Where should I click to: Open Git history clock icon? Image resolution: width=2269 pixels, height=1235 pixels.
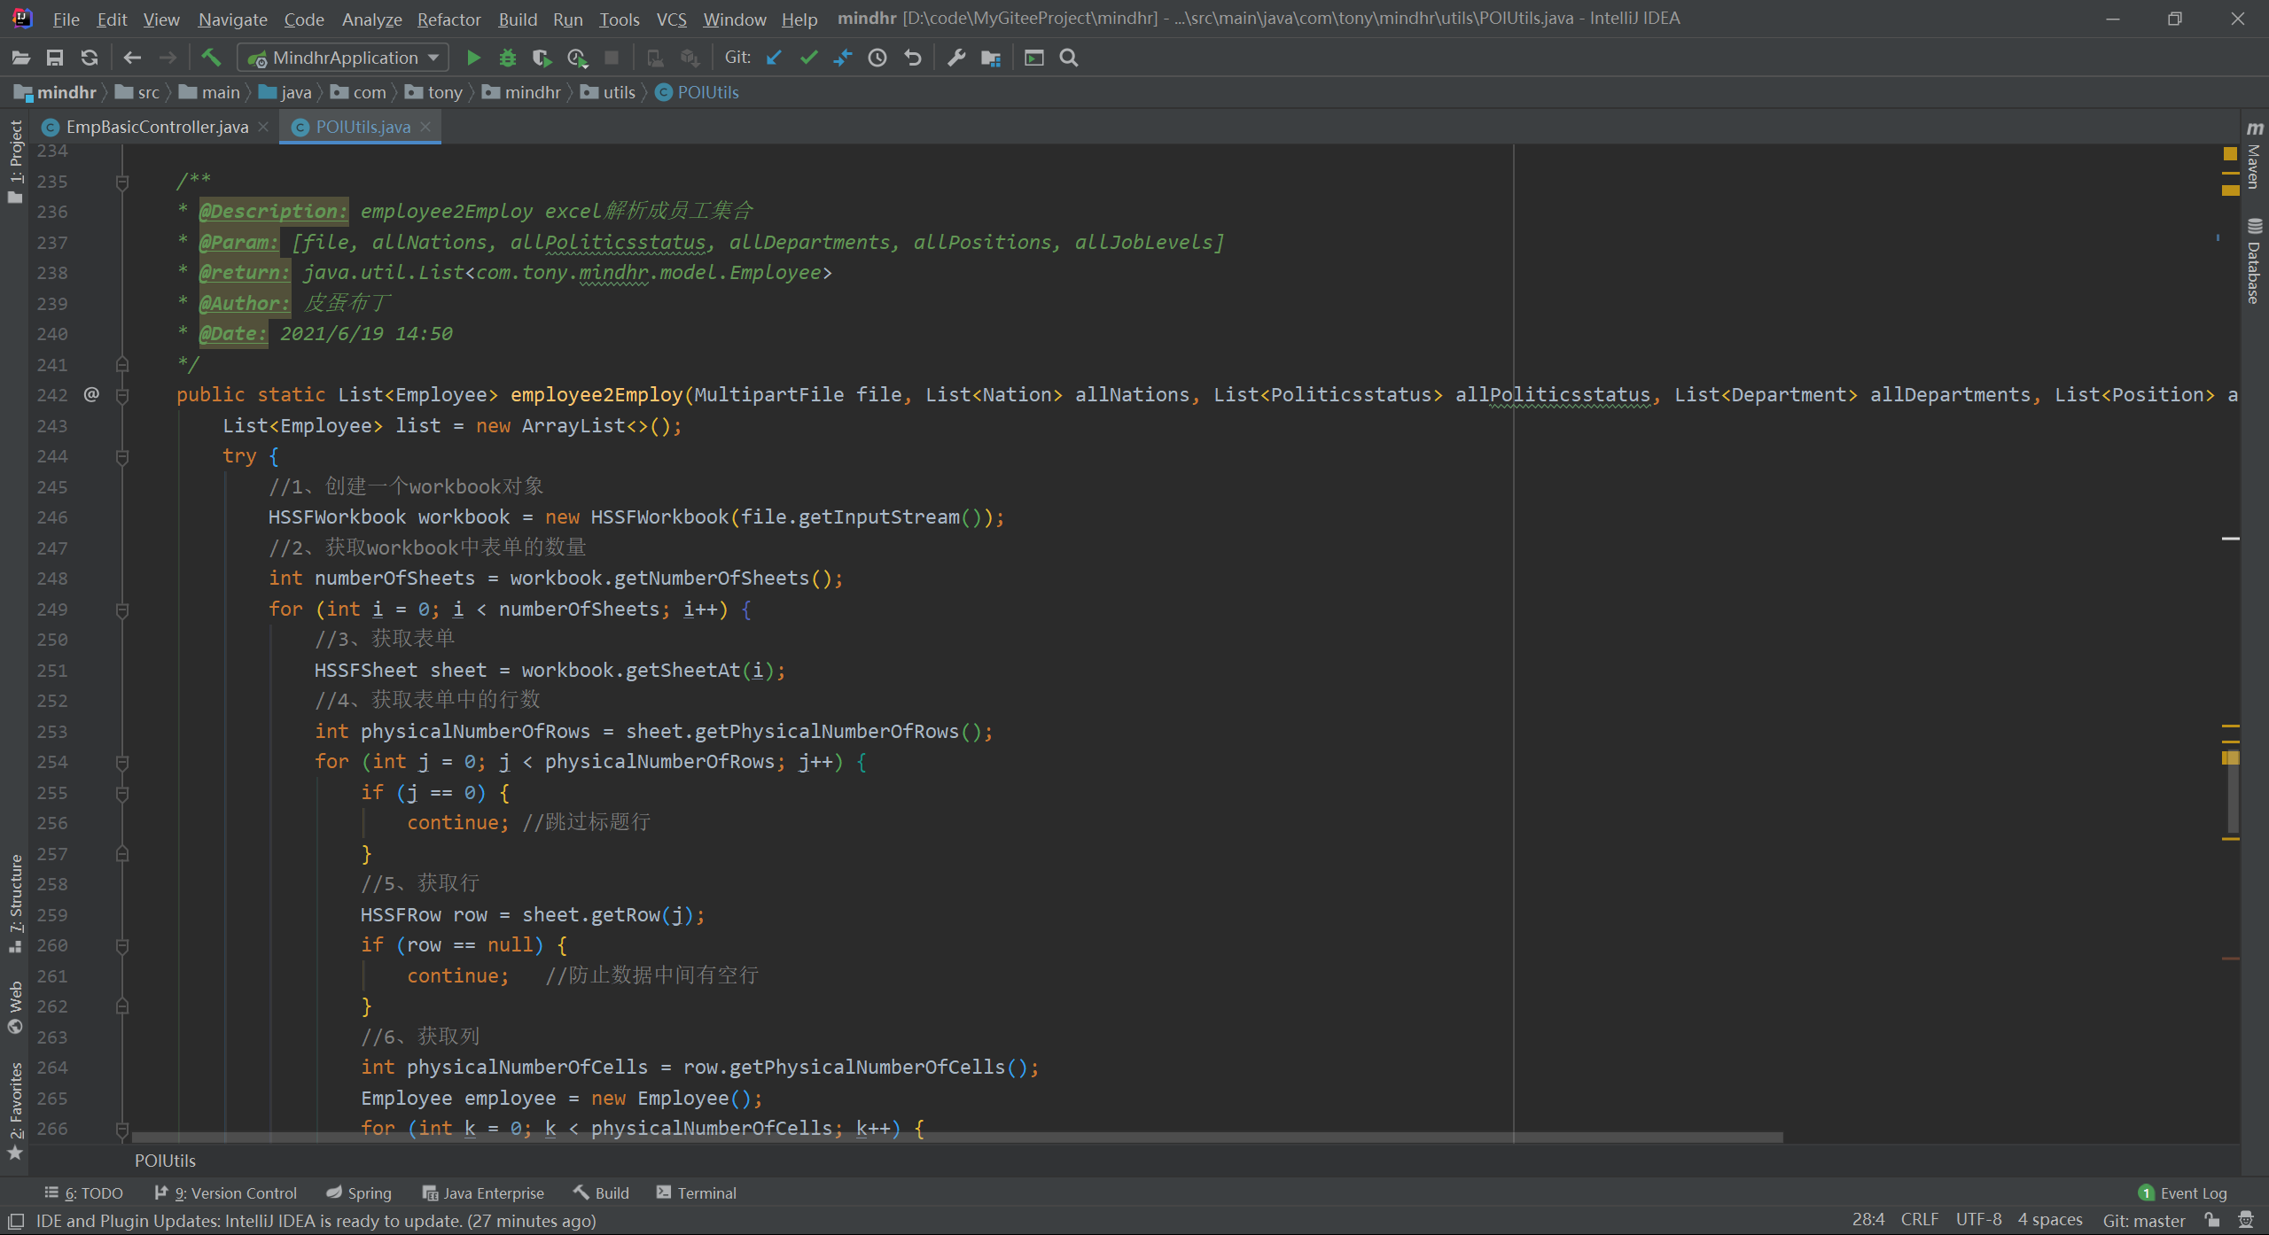[x=877, y=58]
